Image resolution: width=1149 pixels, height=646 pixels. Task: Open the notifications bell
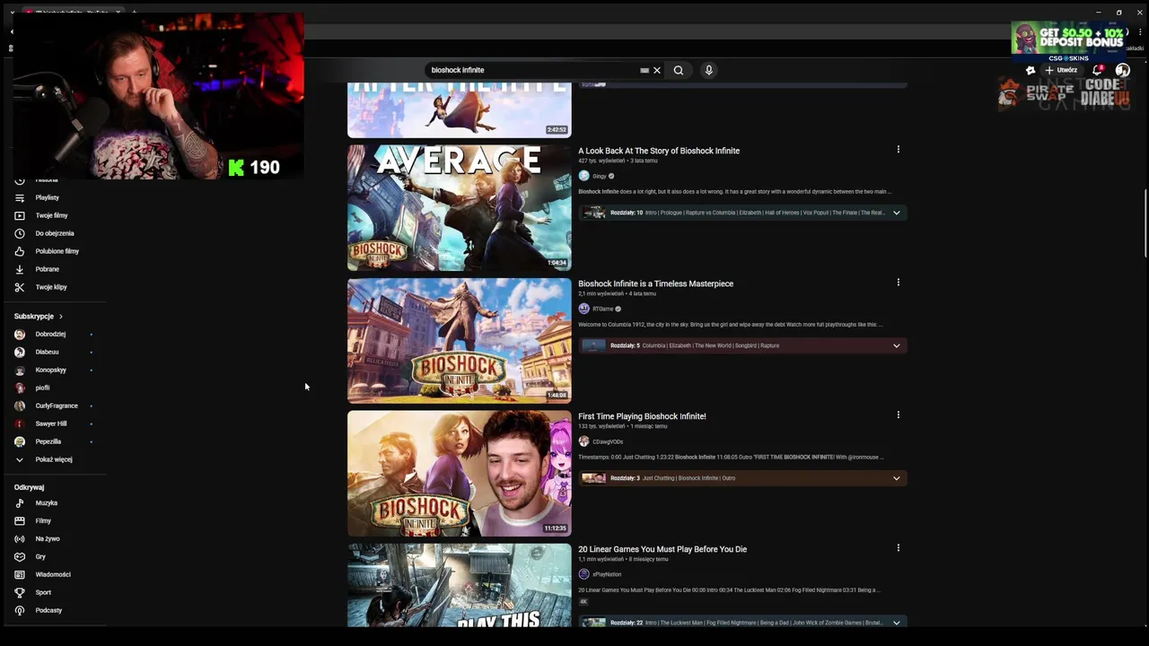1097,70
